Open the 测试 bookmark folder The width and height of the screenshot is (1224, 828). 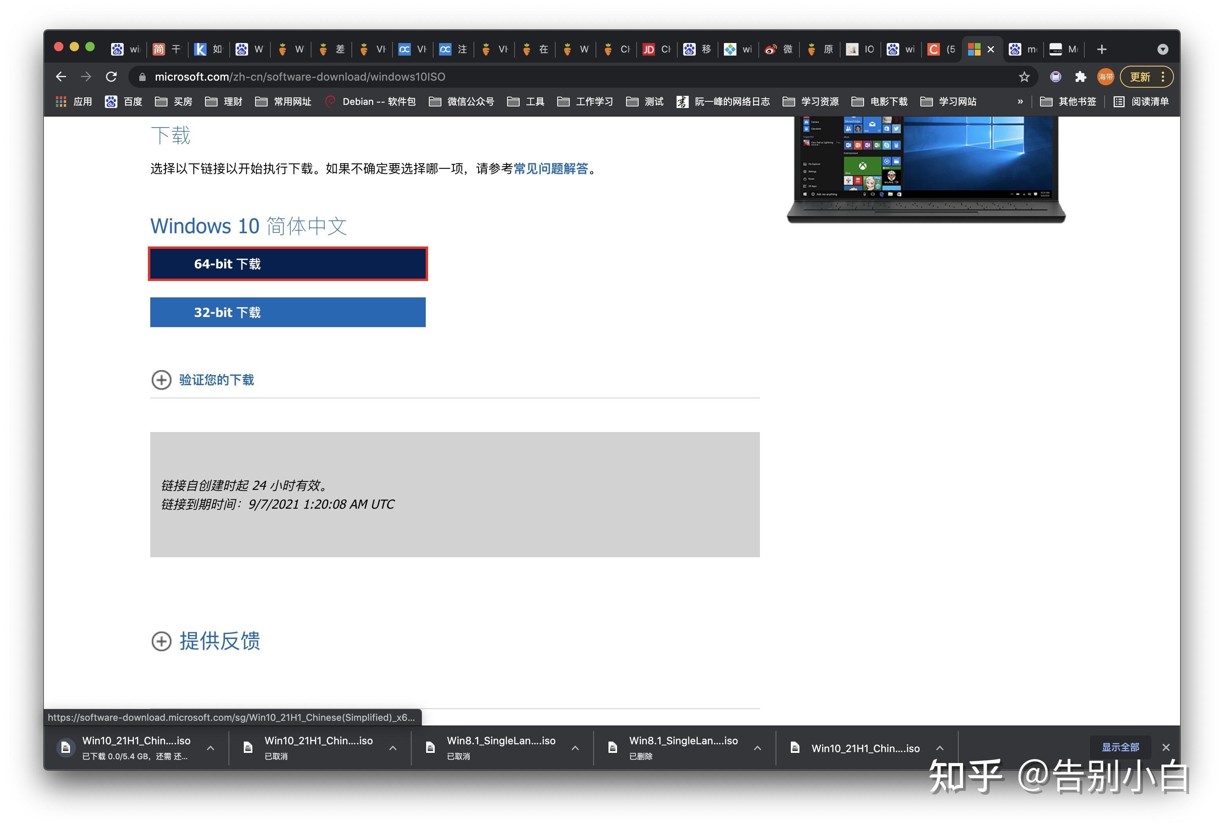644,102
